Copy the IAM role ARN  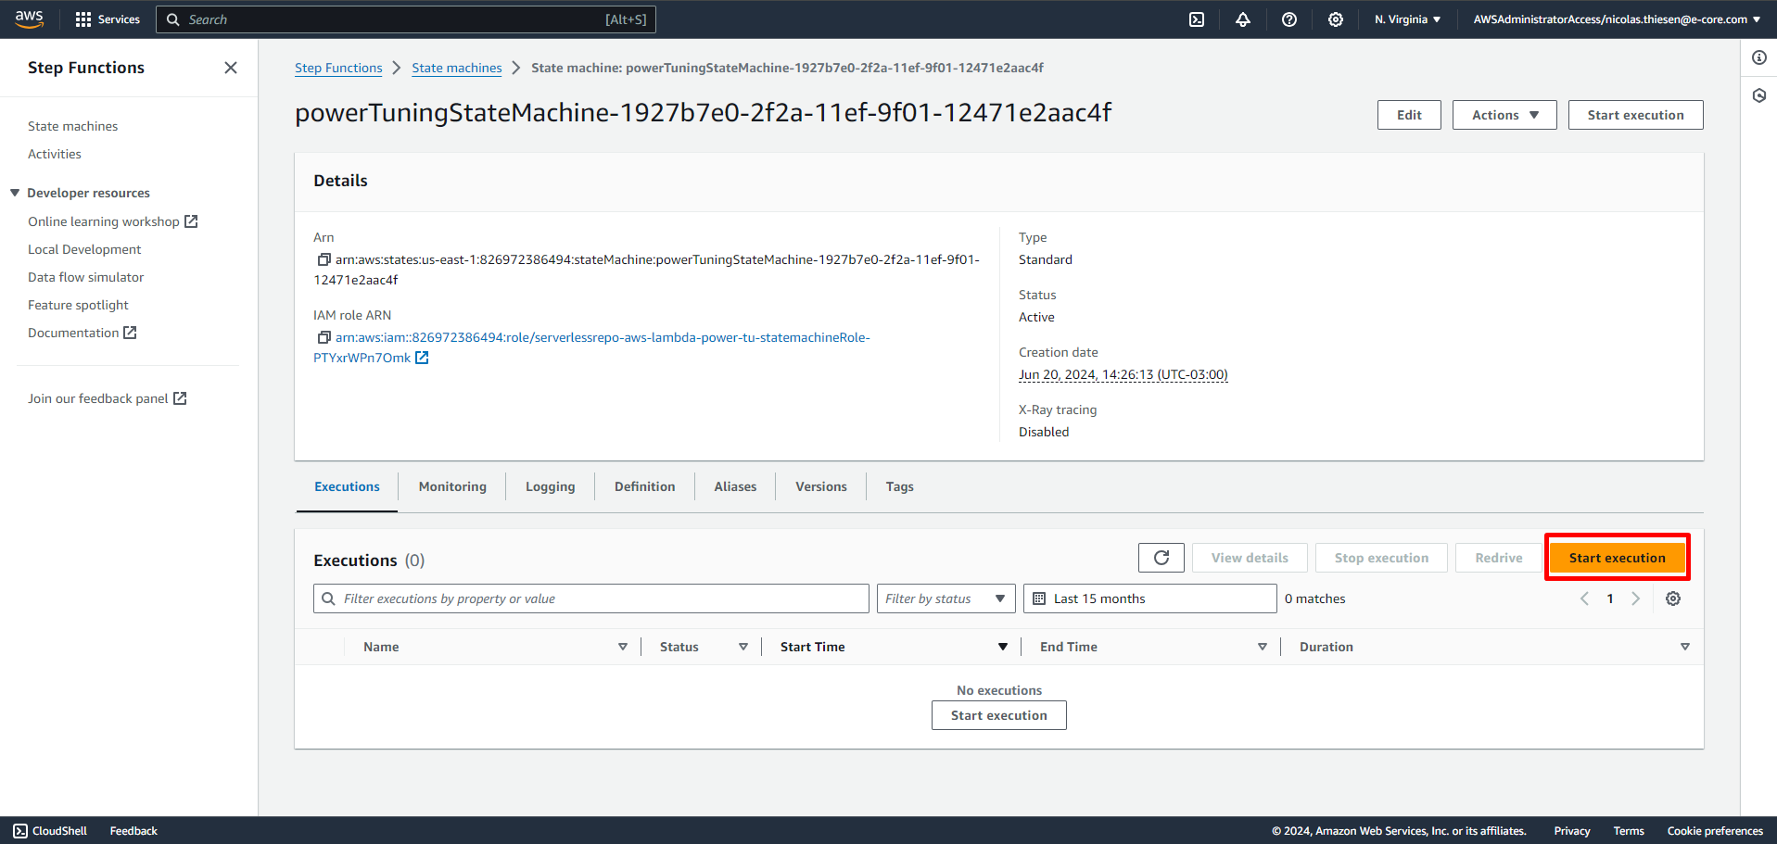point(324,337)
